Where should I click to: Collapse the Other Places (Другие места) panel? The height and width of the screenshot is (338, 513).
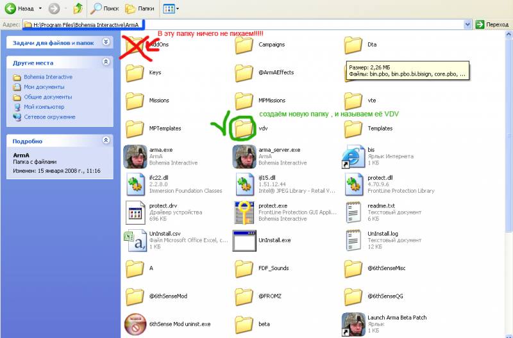[106, 61]
